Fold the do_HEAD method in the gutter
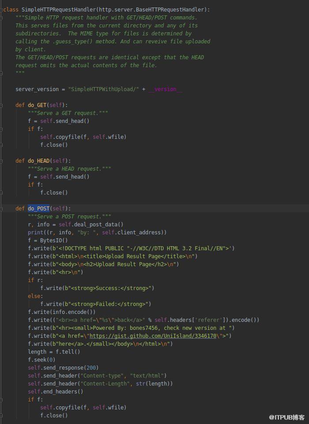309x424 pixels. click(x=1, y=161)
